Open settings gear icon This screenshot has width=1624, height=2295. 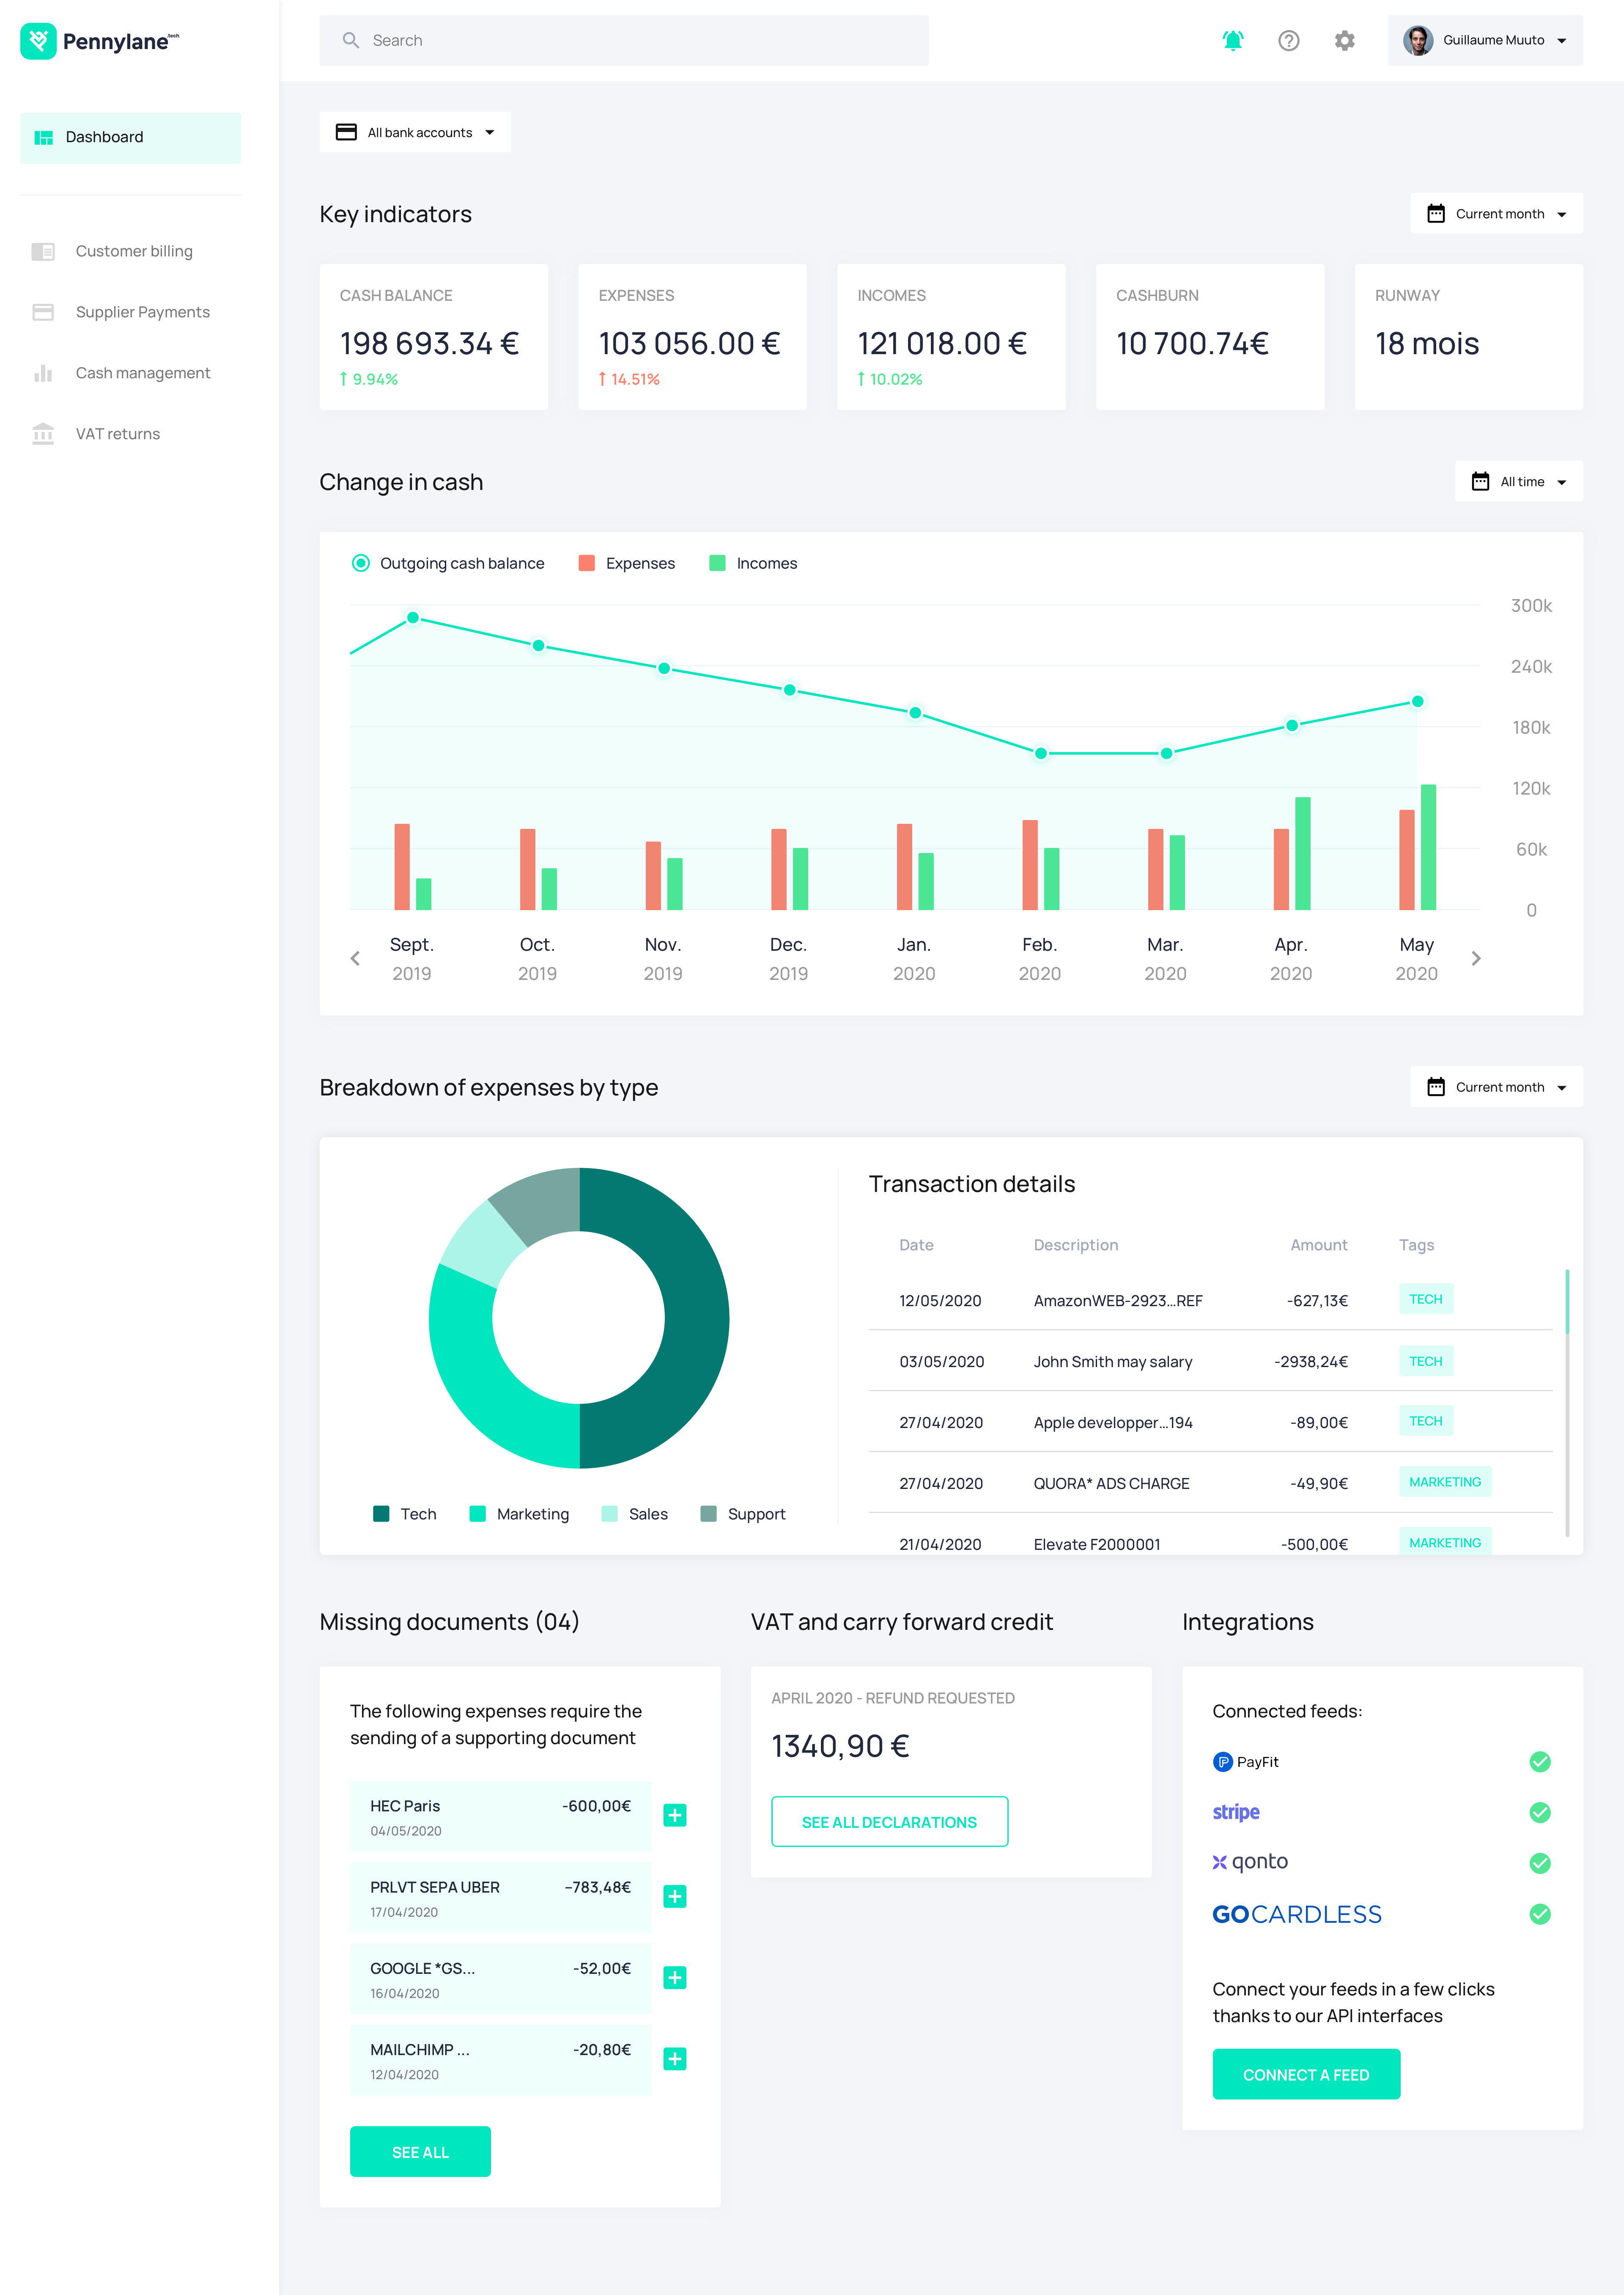1344,40
